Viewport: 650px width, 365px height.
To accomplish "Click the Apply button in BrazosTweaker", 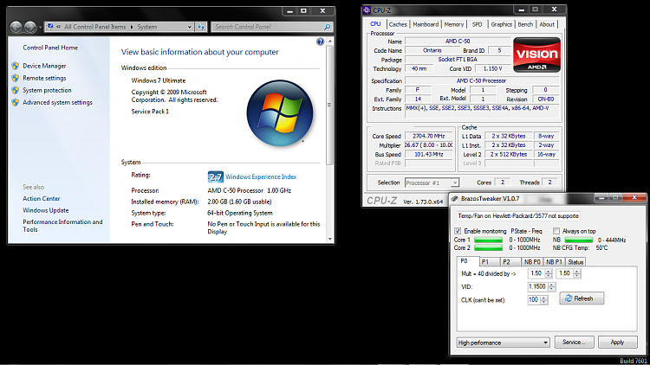I will click(617, 343).
